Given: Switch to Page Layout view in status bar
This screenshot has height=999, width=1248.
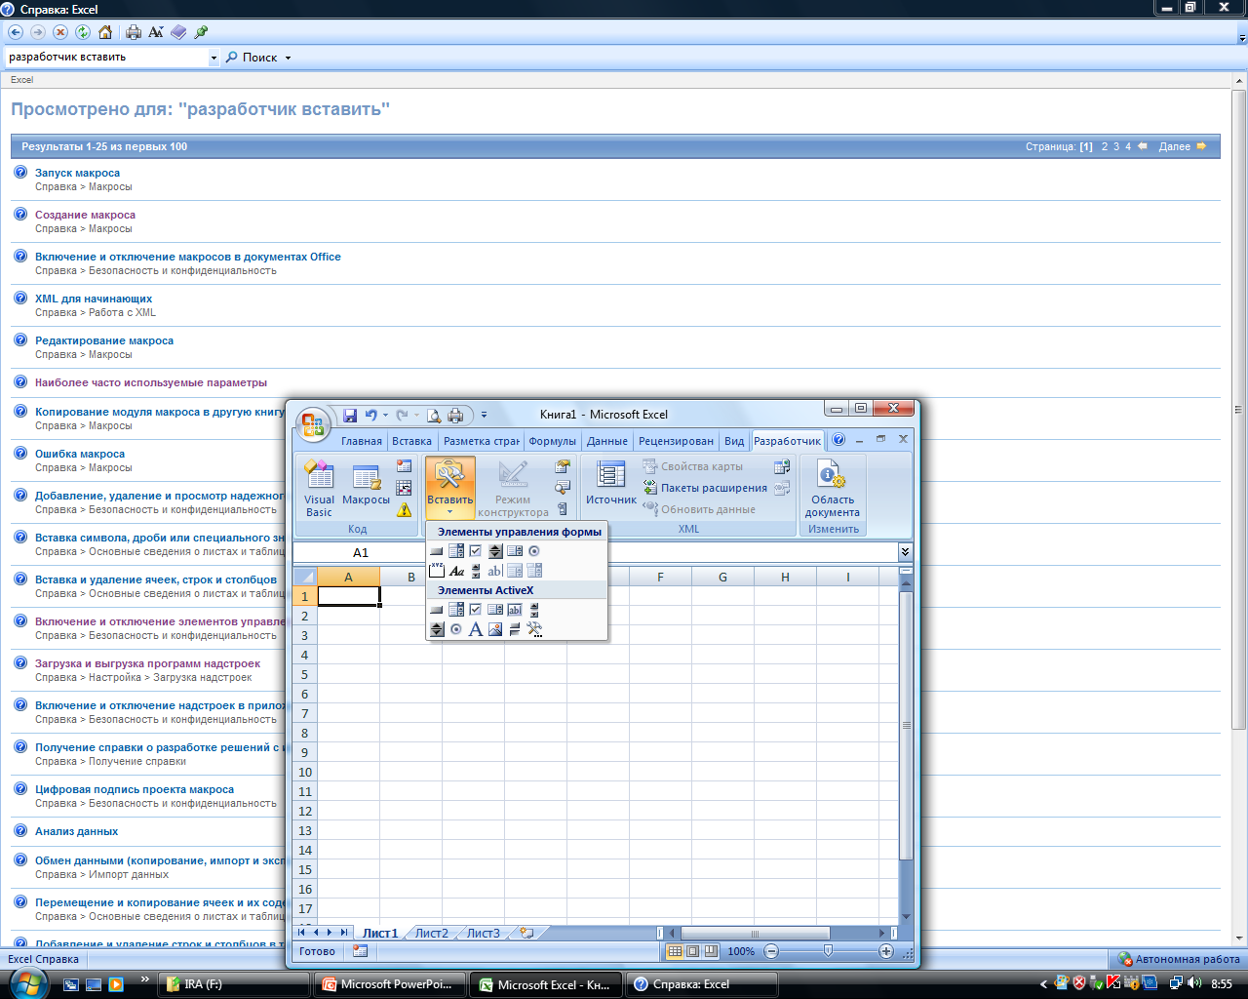Looking at the screenshot, I should pyautogui.click(x=693, y=951).
